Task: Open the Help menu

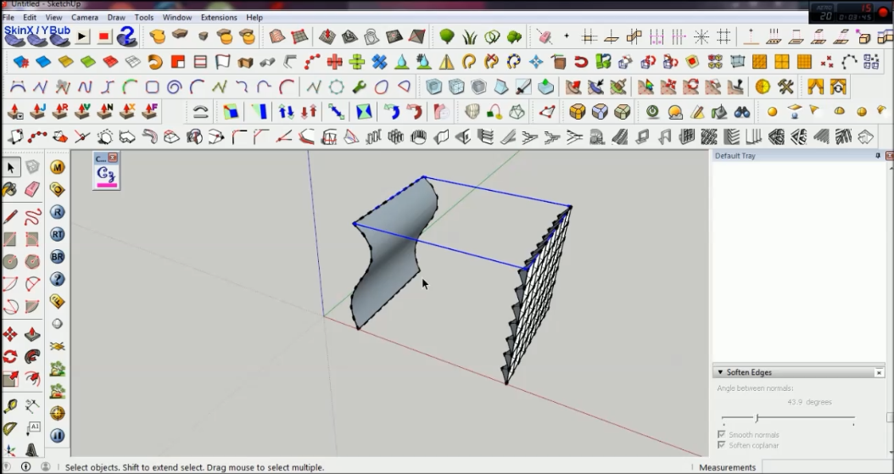Action: click(x=254, y=18)
